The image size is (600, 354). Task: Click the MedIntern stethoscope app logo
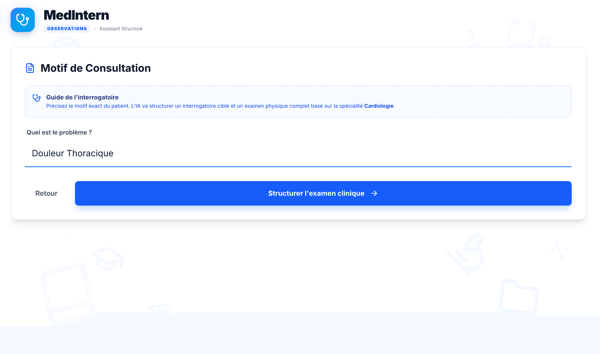pos(23,20)
